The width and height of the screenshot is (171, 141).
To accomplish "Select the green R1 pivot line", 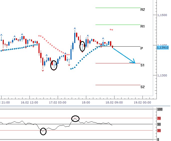I will (x=118, y=25).
